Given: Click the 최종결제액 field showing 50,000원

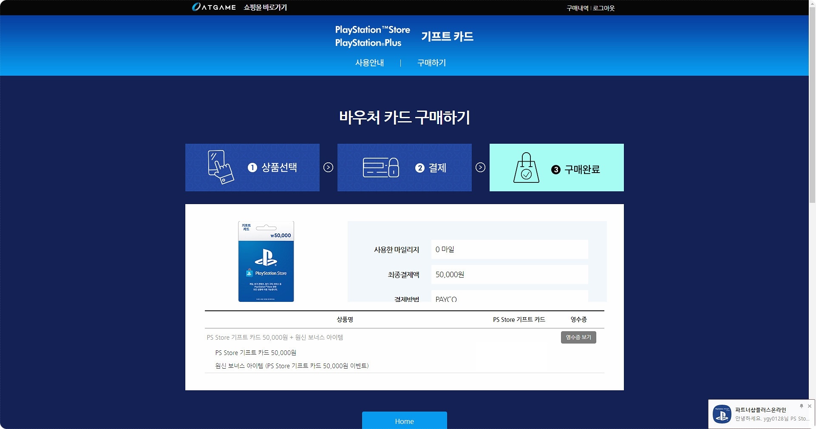Looking at the screenshot, I should click(x=510, y=275).
